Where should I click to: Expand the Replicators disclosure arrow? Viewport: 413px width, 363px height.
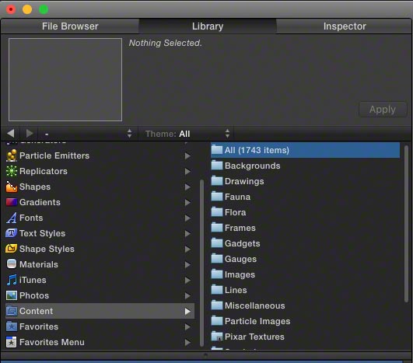(187, 171)
